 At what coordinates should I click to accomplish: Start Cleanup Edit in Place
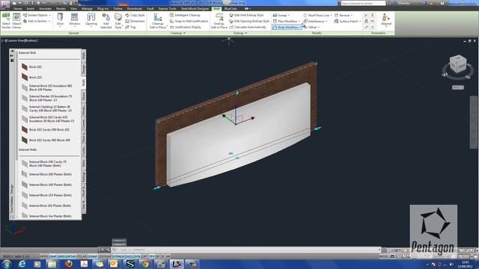pos(158,21)
